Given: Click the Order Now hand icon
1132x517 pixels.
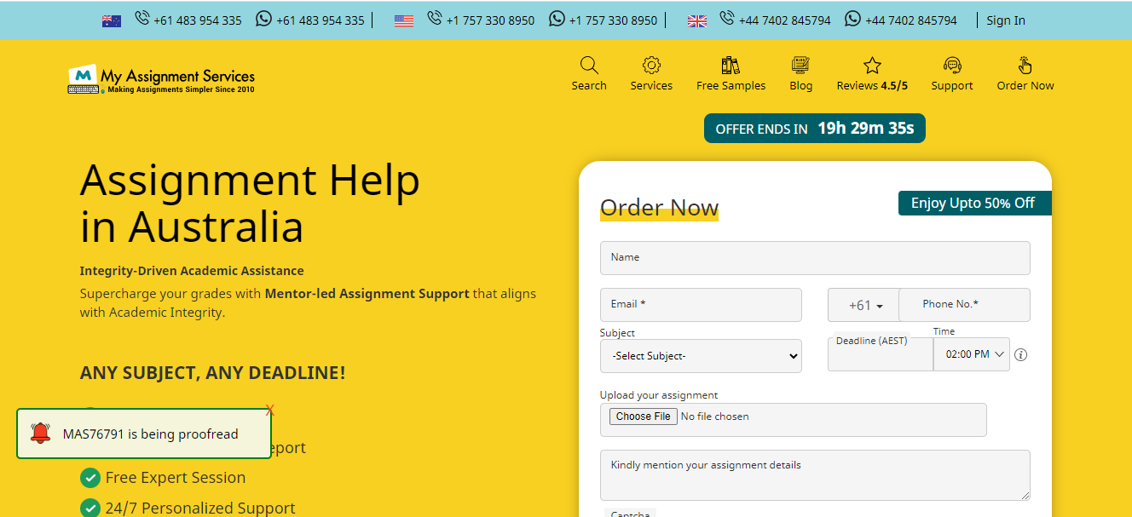Looking at the screenshot, I should (1025, 66).
